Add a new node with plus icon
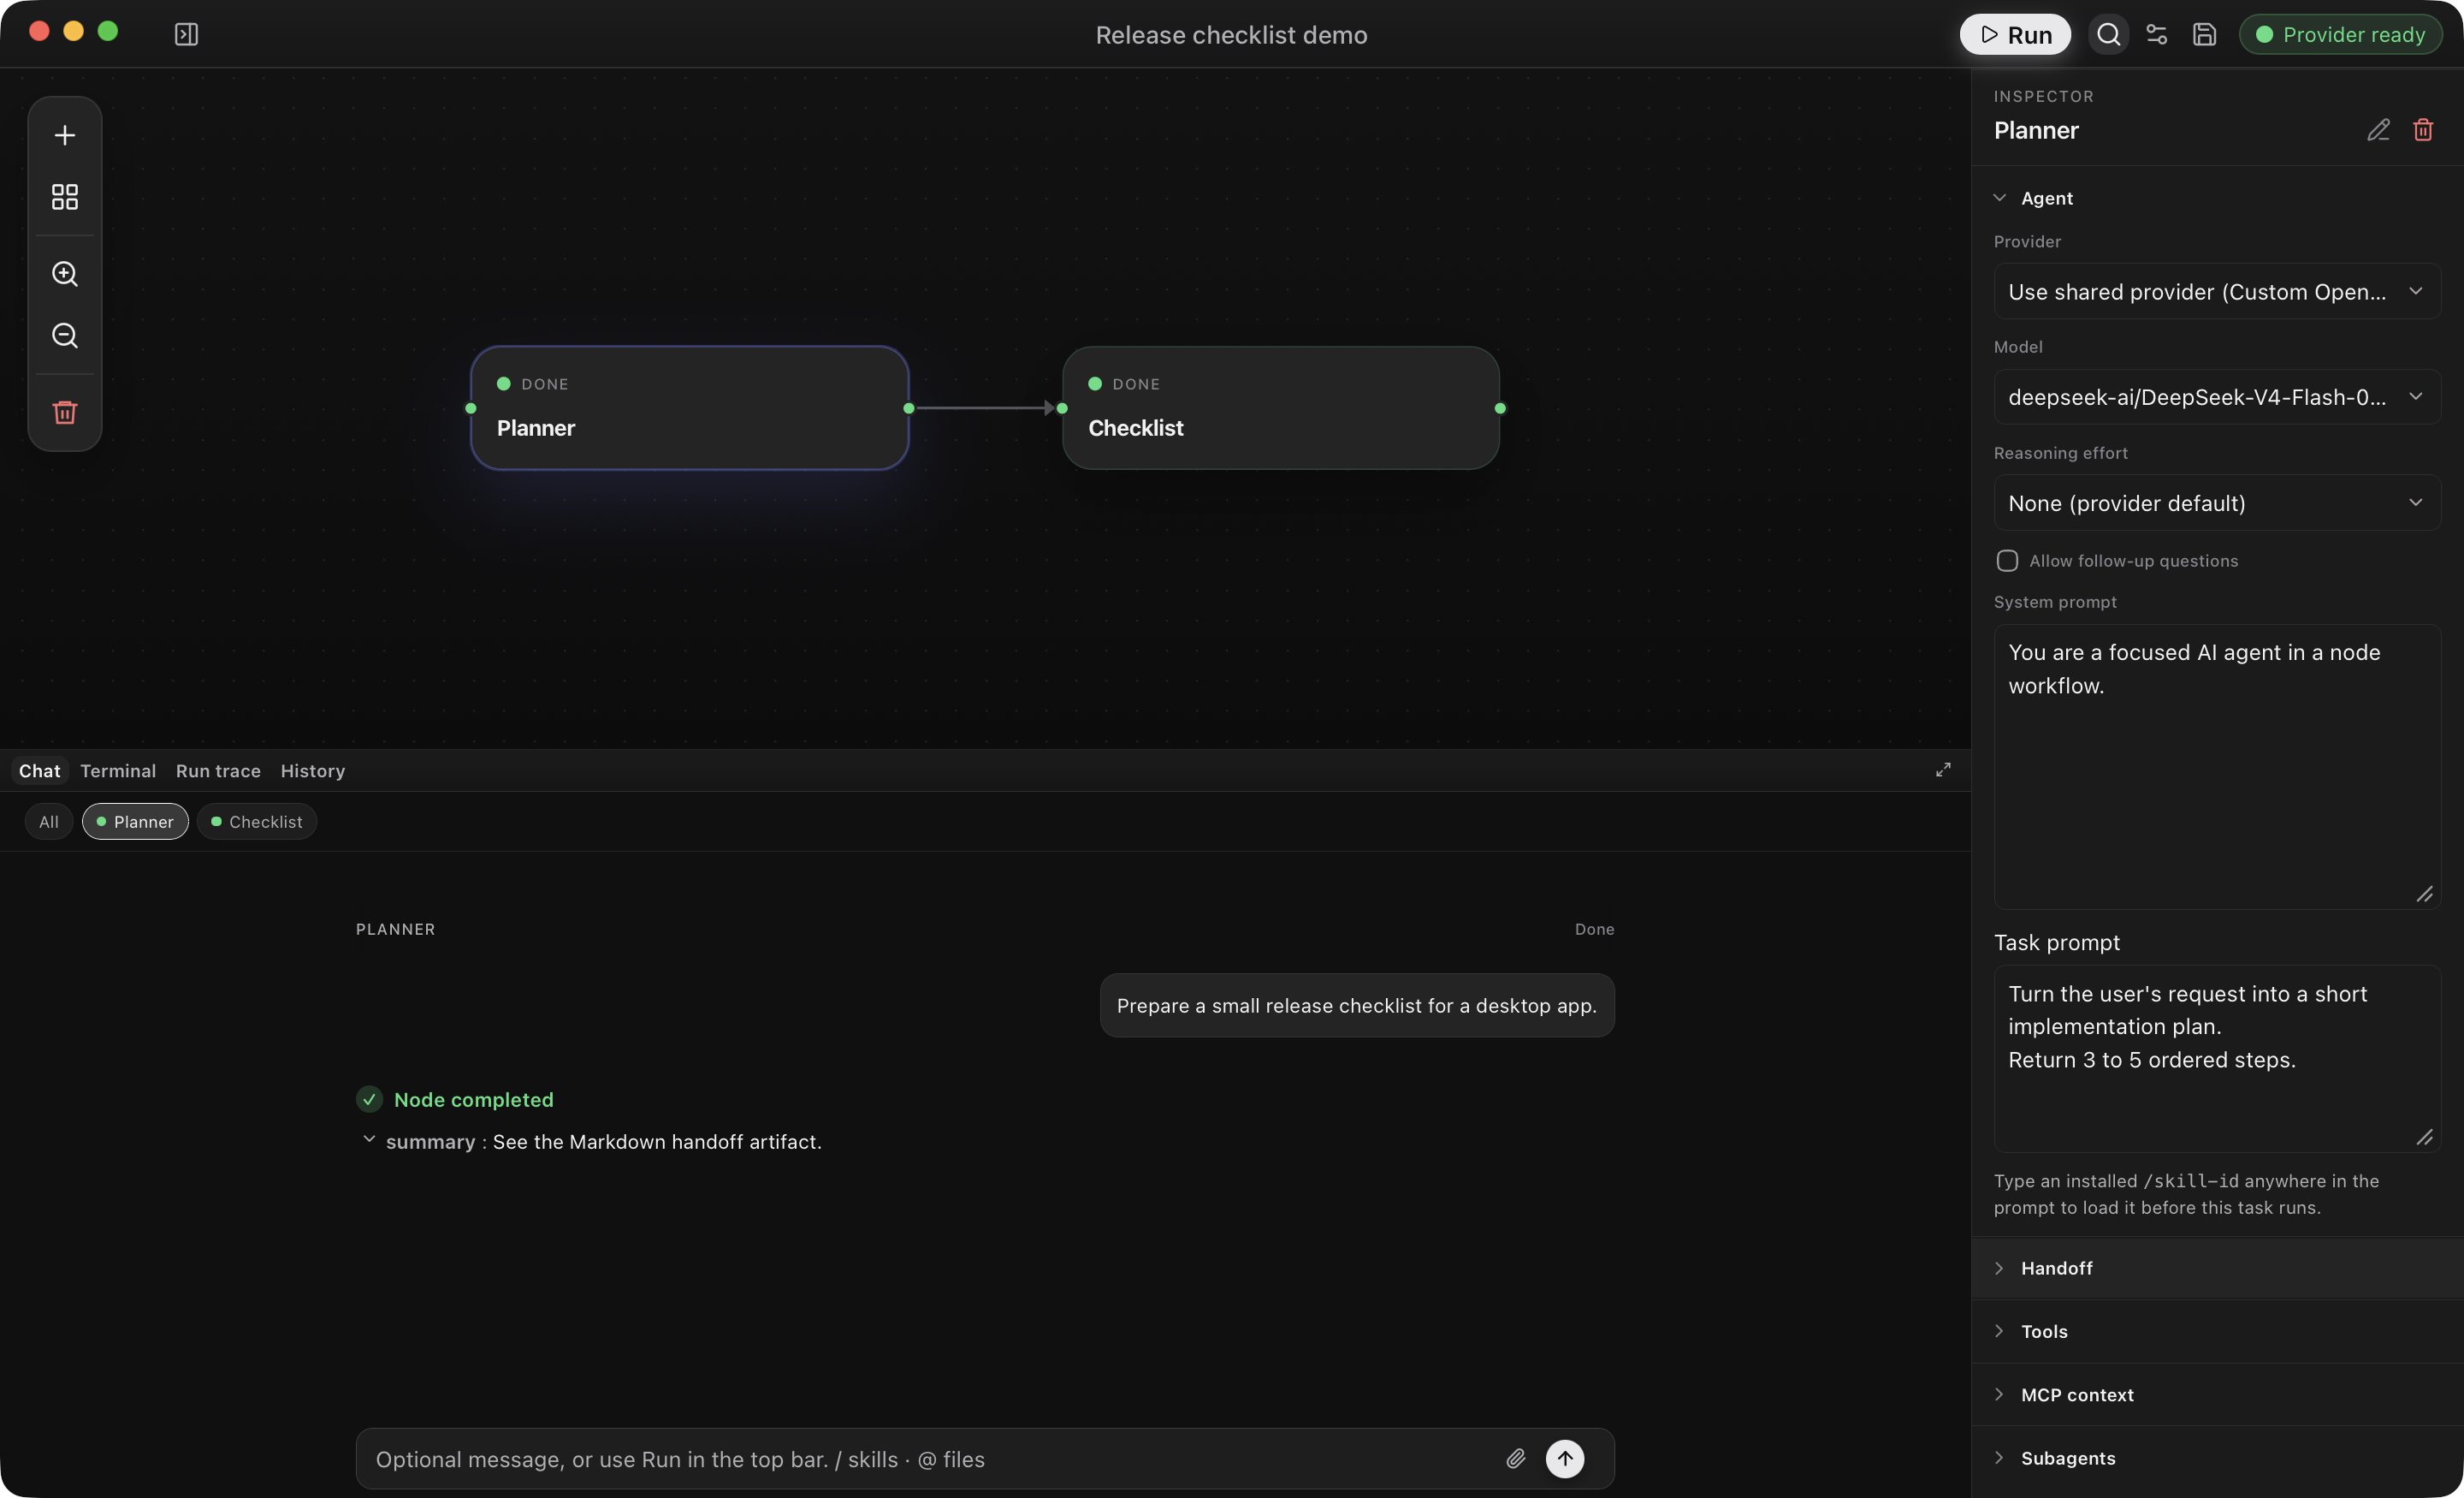Screen dimensions: 2464x1498 [65, 135]
